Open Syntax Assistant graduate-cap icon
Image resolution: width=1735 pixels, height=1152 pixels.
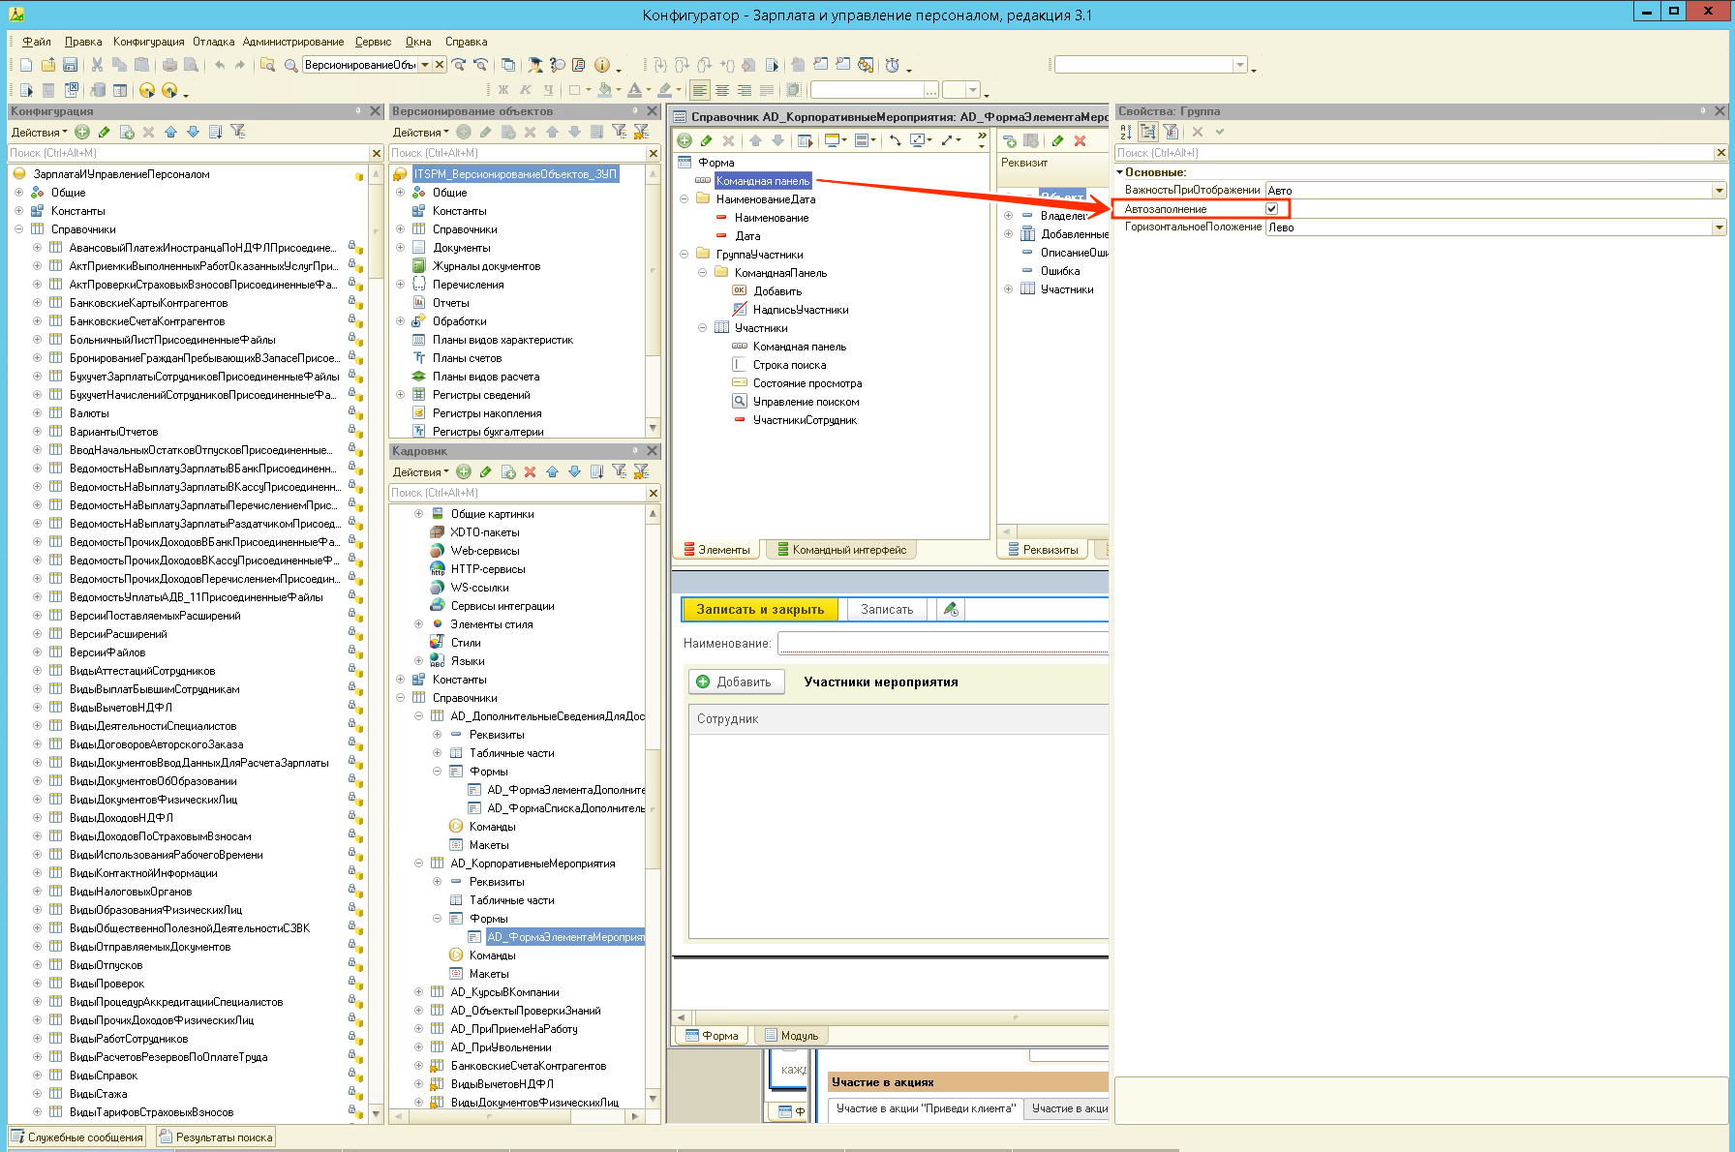coord(534,65)
